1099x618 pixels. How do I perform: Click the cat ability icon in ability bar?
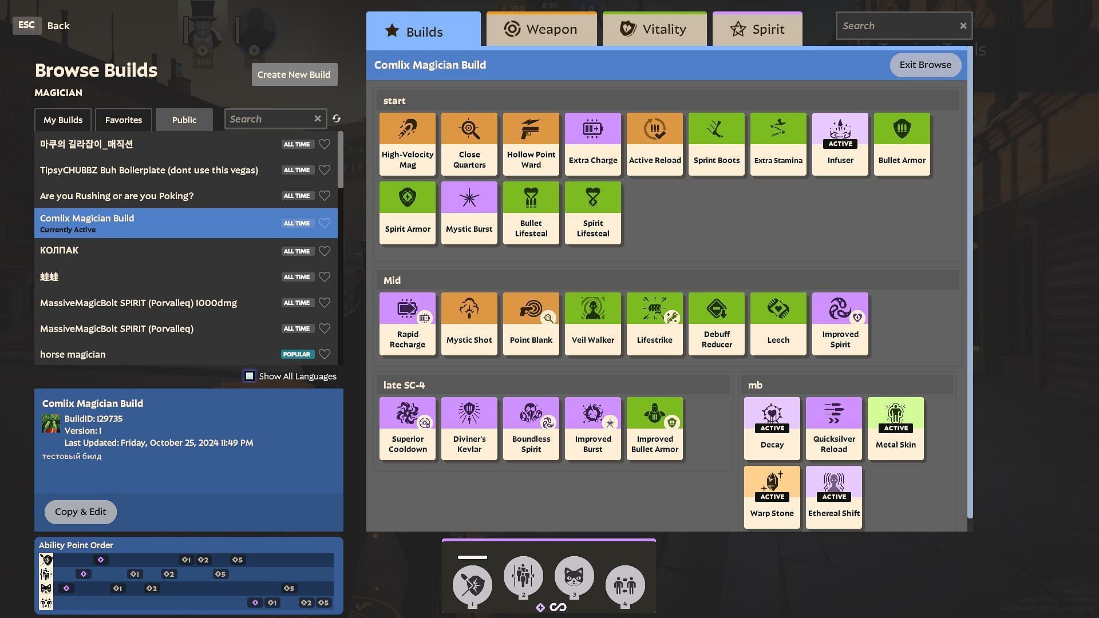tap(574, 576)
